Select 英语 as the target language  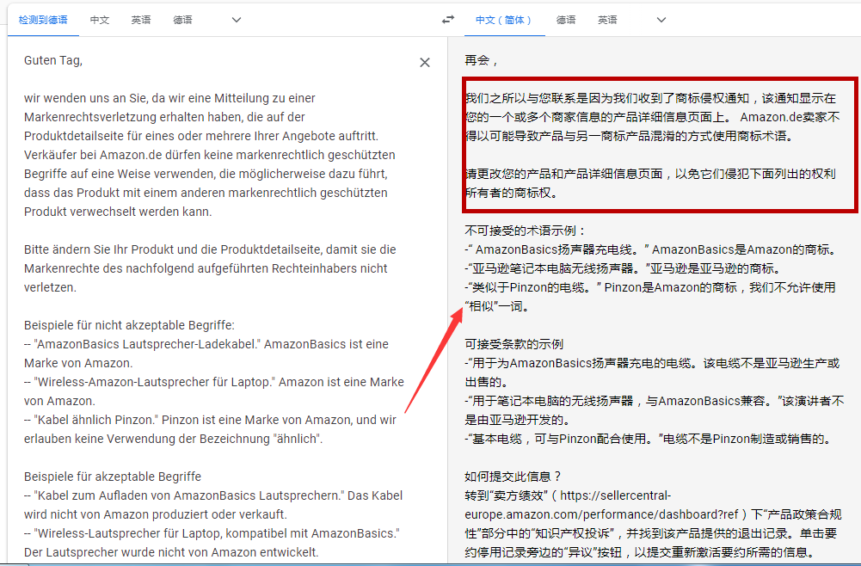click(x=607, y=19)
